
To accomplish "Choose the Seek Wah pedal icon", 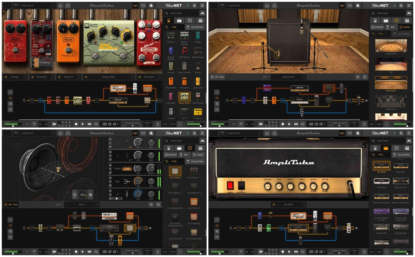I will tap(171, 97).
